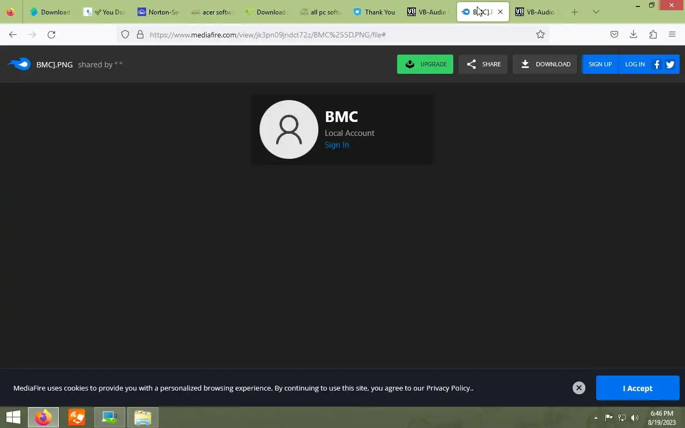Click SIGN UP in the header
Screen dimensions: 685x428
tap(600, 64)
